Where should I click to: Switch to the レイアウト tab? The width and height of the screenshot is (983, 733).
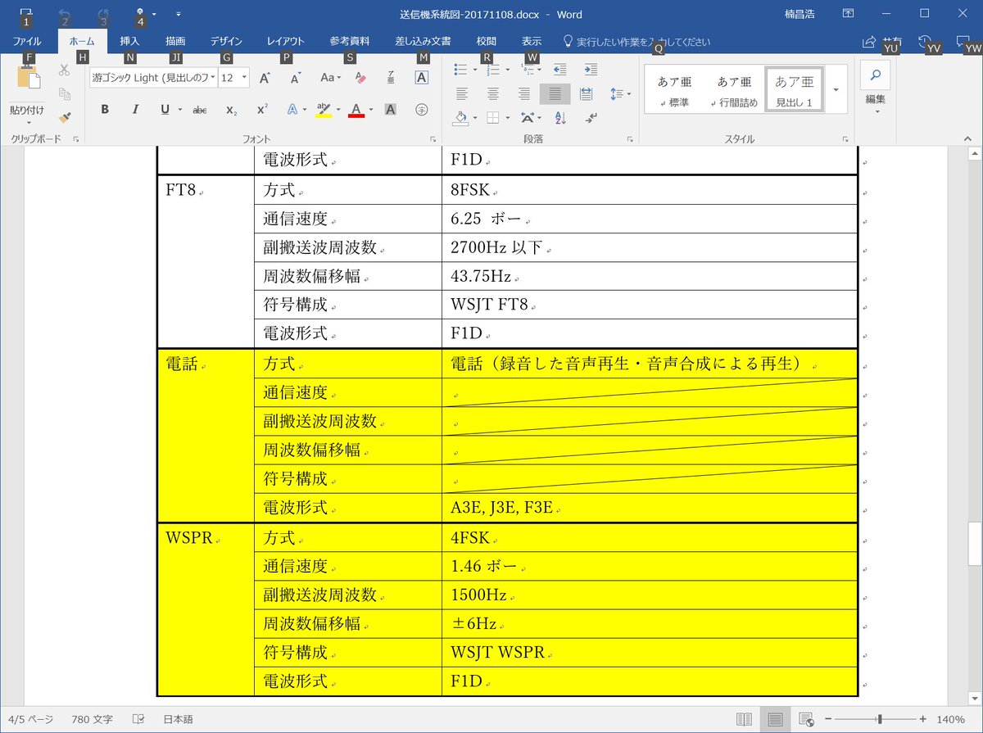click(x=286, y=41)
